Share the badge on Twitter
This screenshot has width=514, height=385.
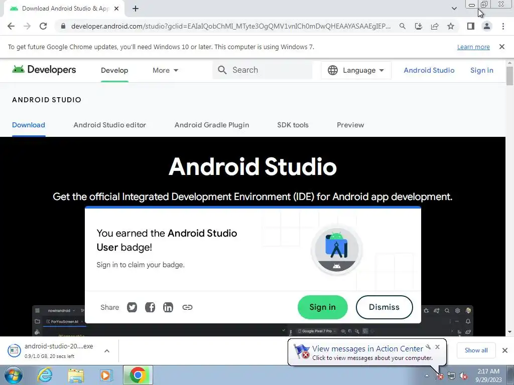click(x=132, y=307)
